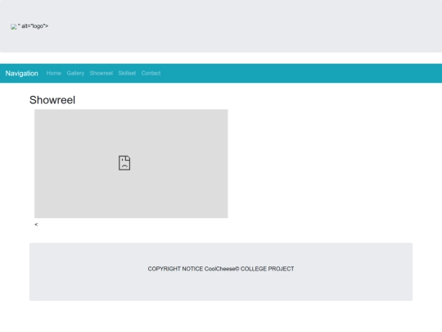
Task: Open the Home nav link
Action: [x=53, y=73]
